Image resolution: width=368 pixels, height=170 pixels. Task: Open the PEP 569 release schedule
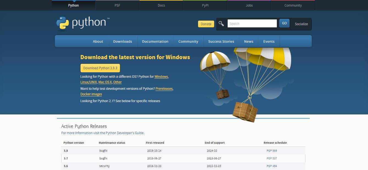coord(272,151)
